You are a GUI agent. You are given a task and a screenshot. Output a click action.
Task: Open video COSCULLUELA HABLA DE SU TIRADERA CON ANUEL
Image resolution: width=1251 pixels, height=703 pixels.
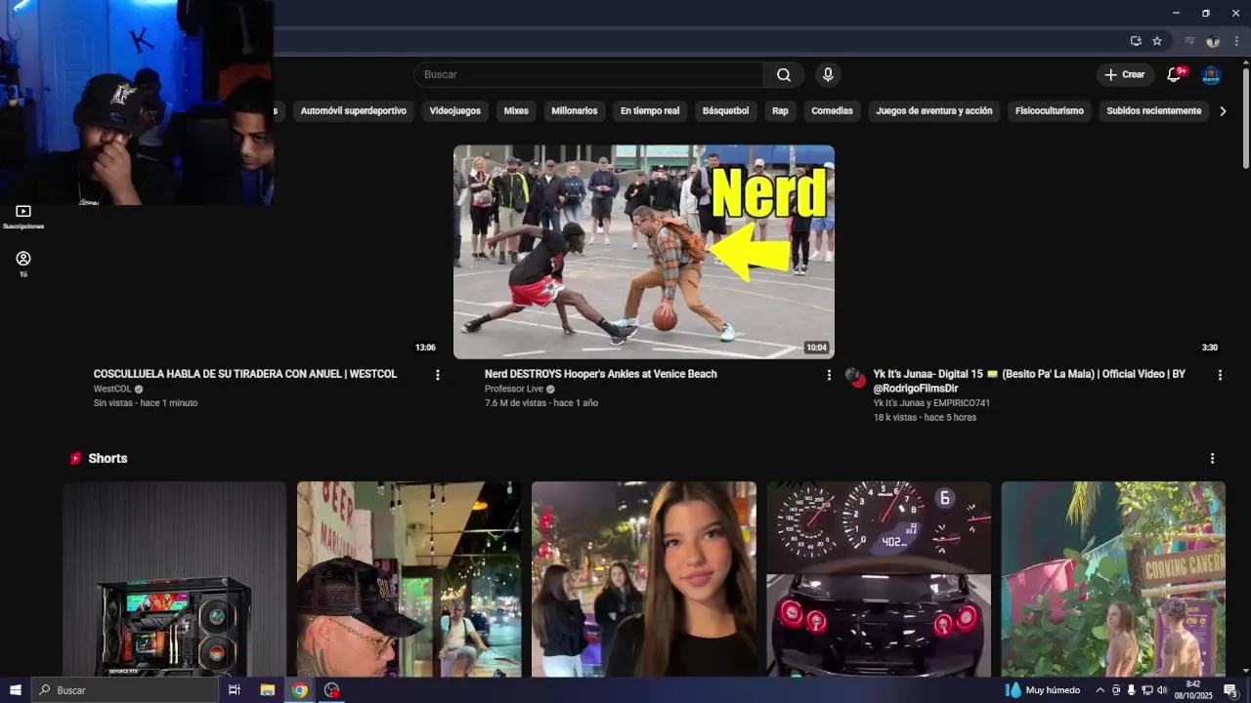245,374
